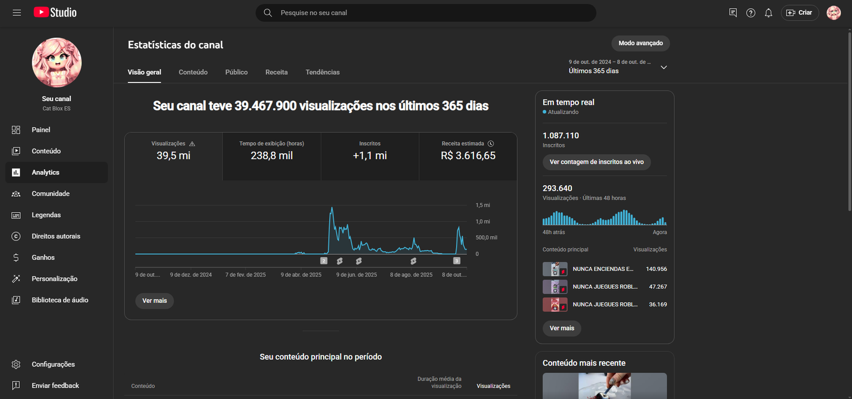Screen dimensions: 852x399
Task: Go to Painel in the sidebar
Action: coord(56,130)
